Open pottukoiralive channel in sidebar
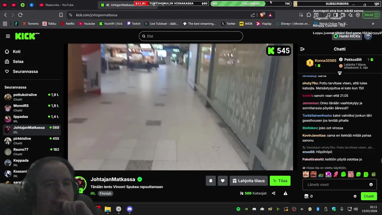382x215 pixels. pos(32,97)
